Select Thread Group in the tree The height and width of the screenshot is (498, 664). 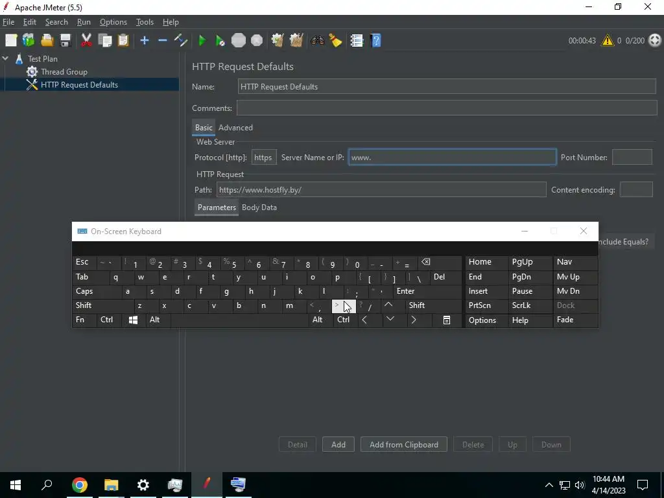pos(64,71)
